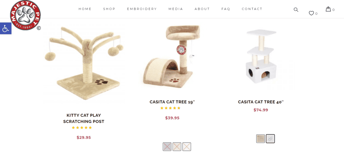
Task: Open the accessibility wheelchair widget
Action: 5,28
